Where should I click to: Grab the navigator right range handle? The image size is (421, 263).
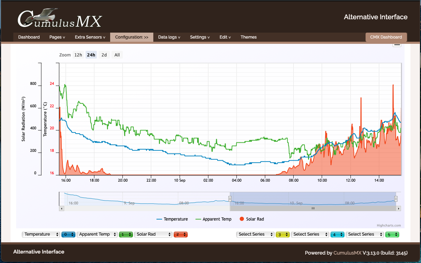396,199
